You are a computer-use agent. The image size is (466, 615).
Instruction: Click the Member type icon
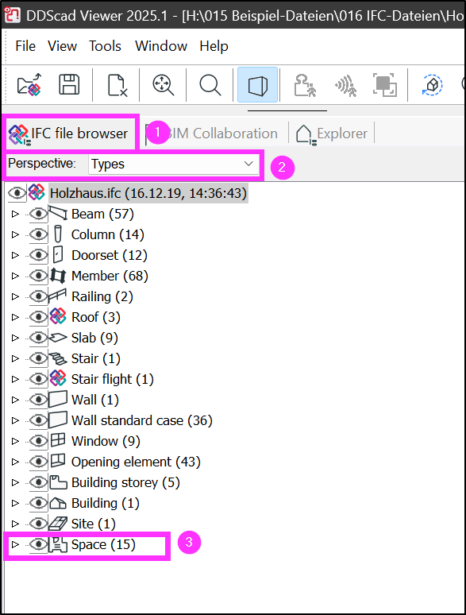coord(58,276)
